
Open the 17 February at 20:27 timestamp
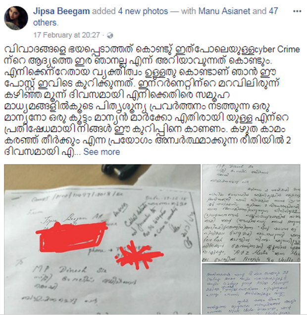pyautogui.click(x=66, y=35)
